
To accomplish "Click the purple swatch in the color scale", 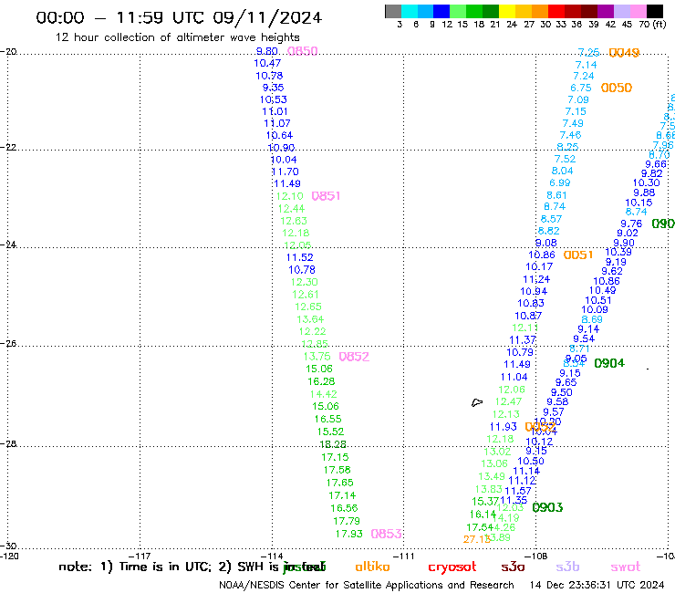I will click(x=606, y=11).
